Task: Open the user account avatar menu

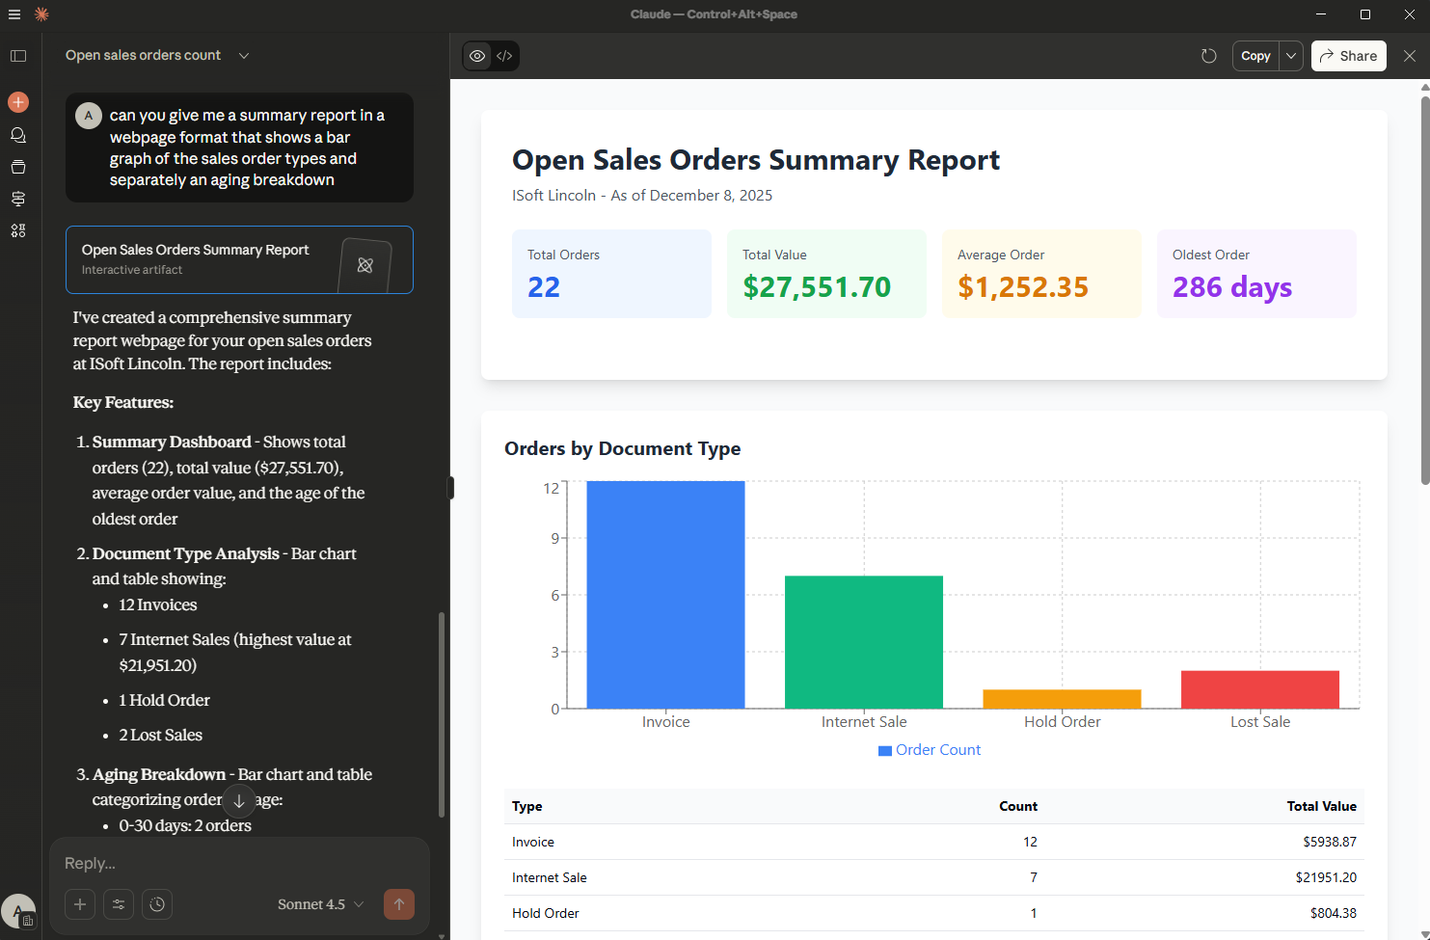Action: pyautogui.click(x=18, y=910)
